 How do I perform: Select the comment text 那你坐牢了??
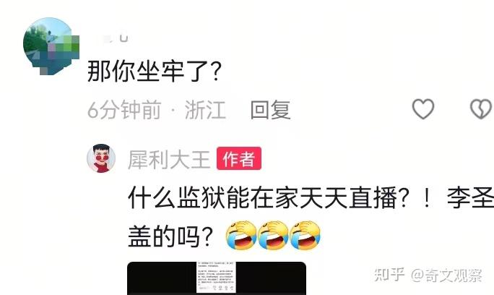click(154, 72)
